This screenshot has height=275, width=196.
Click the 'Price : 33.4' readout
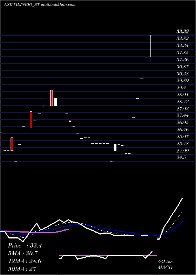(x=25, y=246)
